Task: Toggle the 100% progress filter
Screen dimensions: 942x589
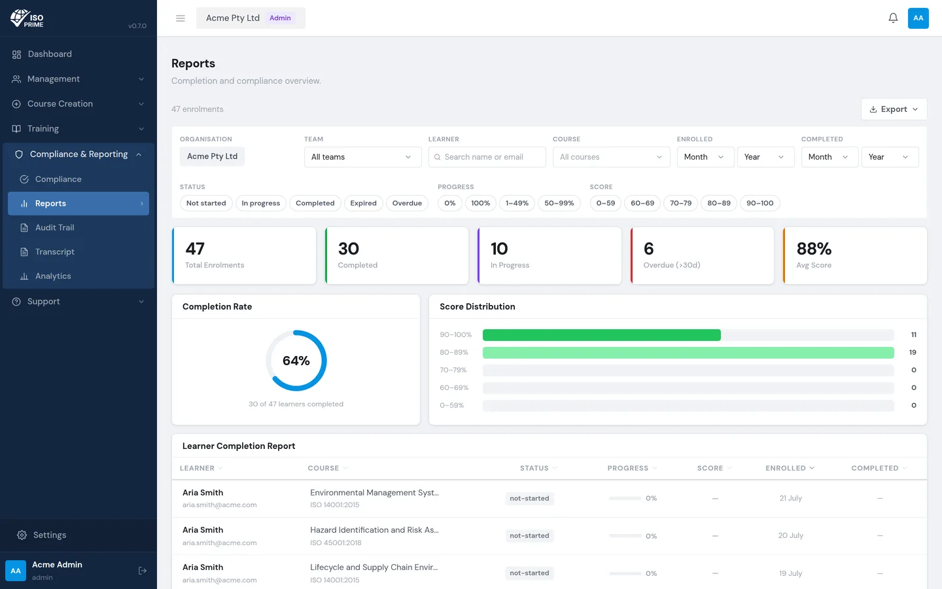Action: tap(481, 204)
